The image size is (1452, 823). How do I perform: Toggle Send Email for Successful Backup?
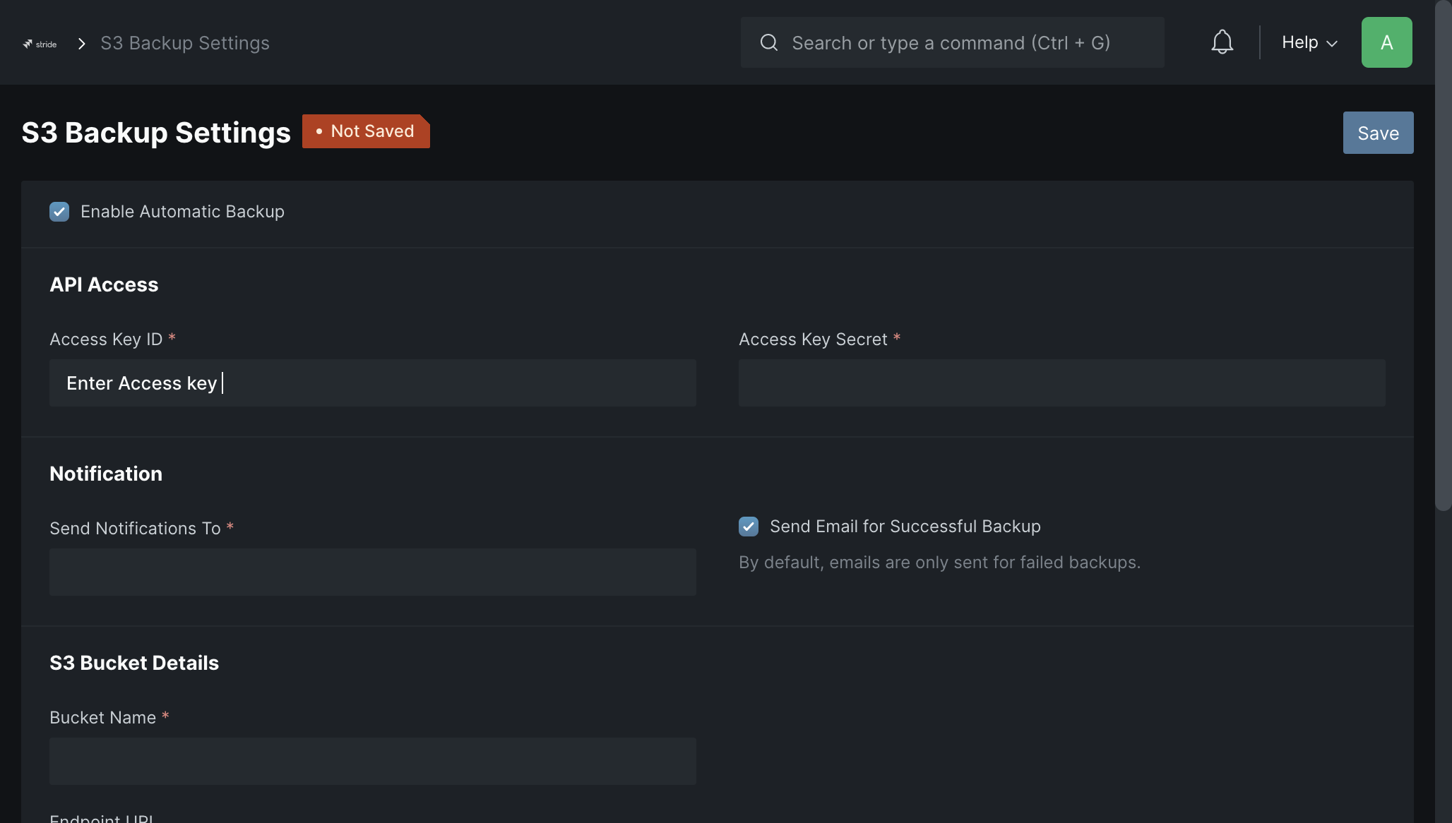[749, 527]
